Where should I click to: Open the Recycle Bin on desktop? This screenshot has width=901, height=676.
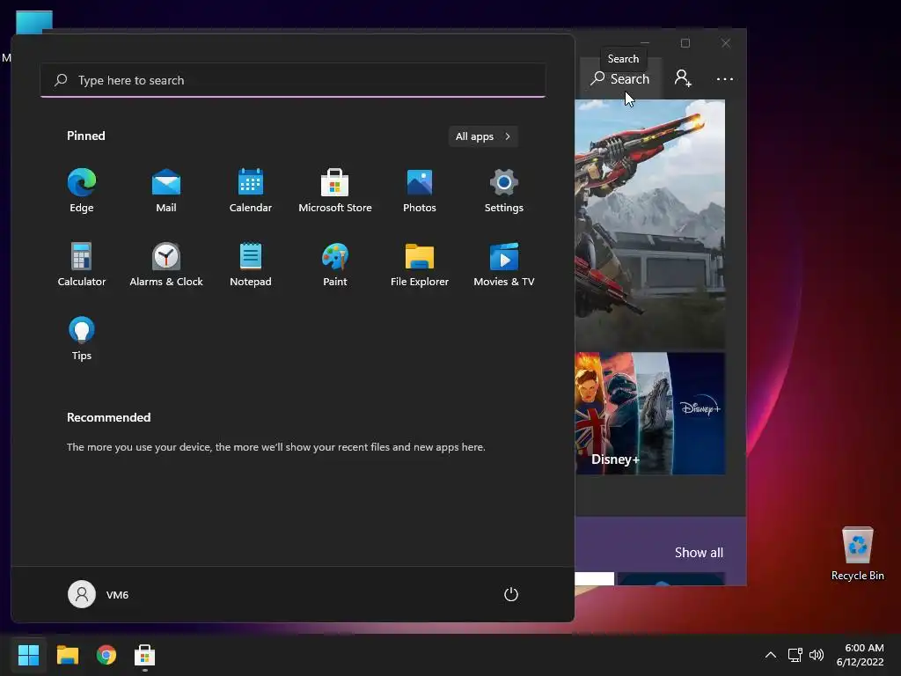pyautogui.click(x=857, y=554)
